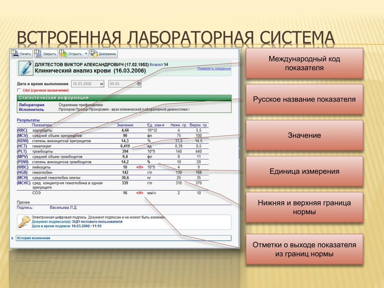Click the Диаграмма toolbar button
Image resolution: width=384 pixels, height=288 pixels.
point(103,54)
